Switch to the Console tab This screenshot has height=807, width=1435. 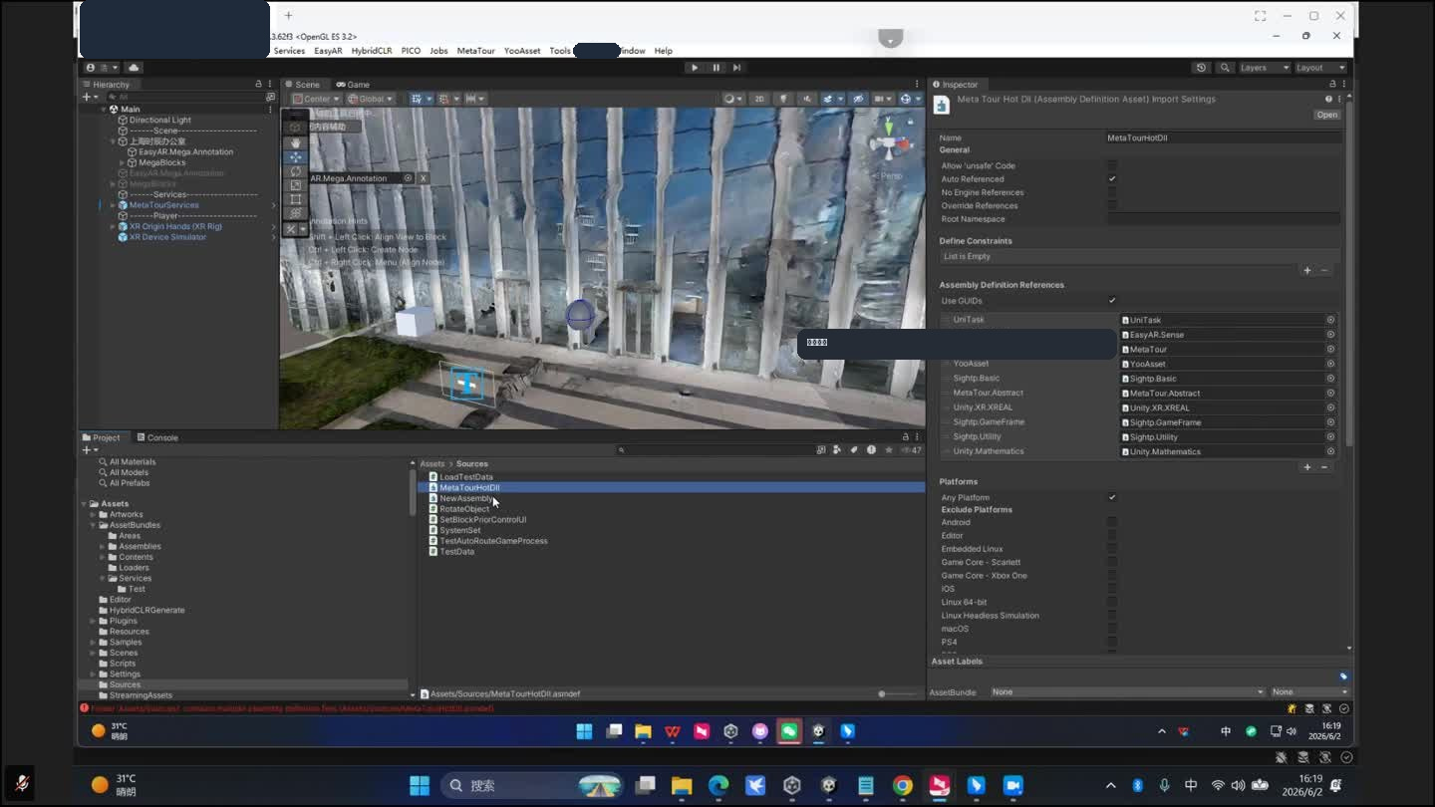tap(157, 437)
